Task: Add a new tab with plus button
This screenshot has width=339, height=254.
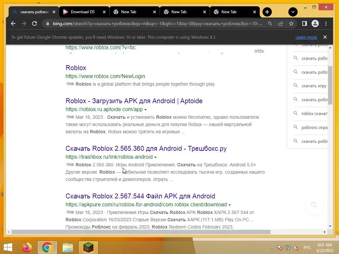Action: click(x=267, y=12)
